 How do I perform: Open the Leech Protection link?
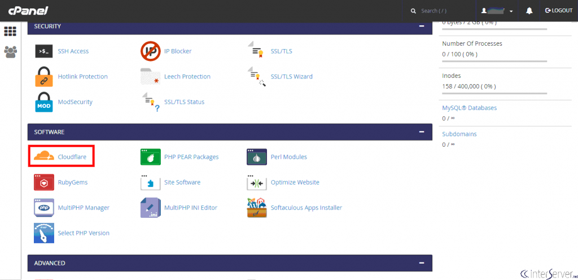[x=187, y=77]
